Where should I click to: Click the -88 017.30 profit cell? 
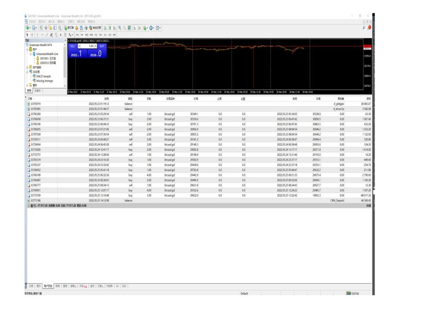tap(365, 195)
